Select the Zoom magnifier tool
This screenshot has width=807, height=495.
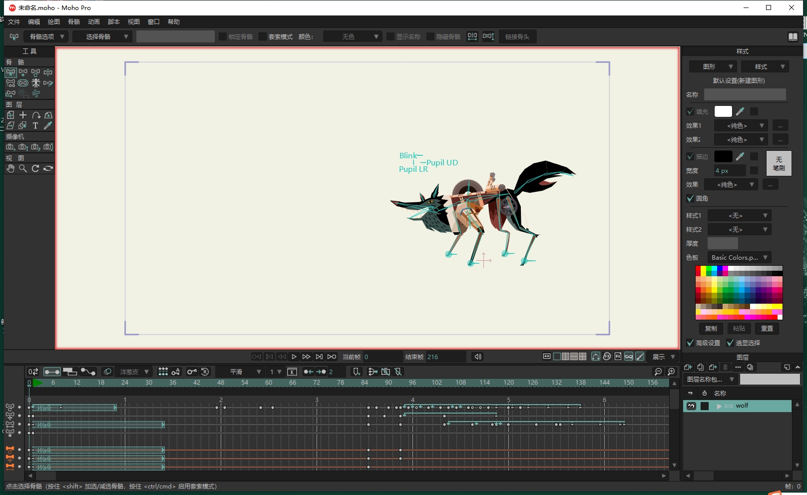[x=23, y=169]
